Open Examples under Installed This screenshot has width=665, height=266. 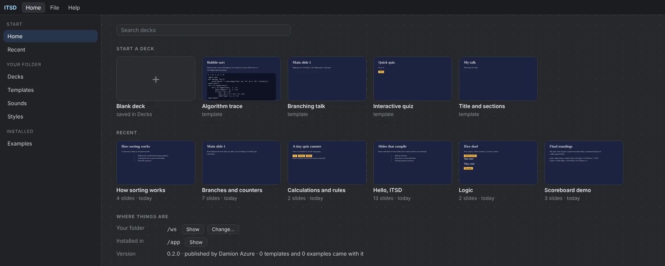[x=50, y=143]
